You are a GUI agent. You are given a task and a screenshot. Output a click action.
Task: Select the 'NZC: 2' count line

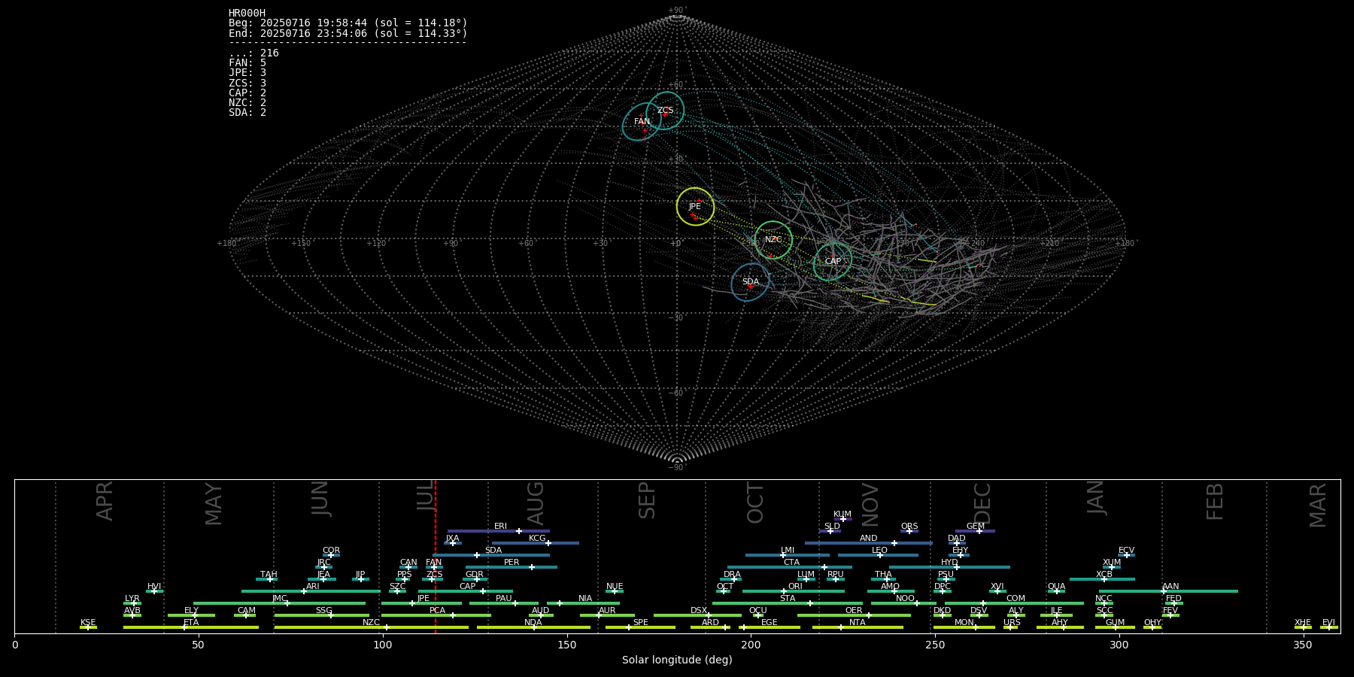coord(247,102)
